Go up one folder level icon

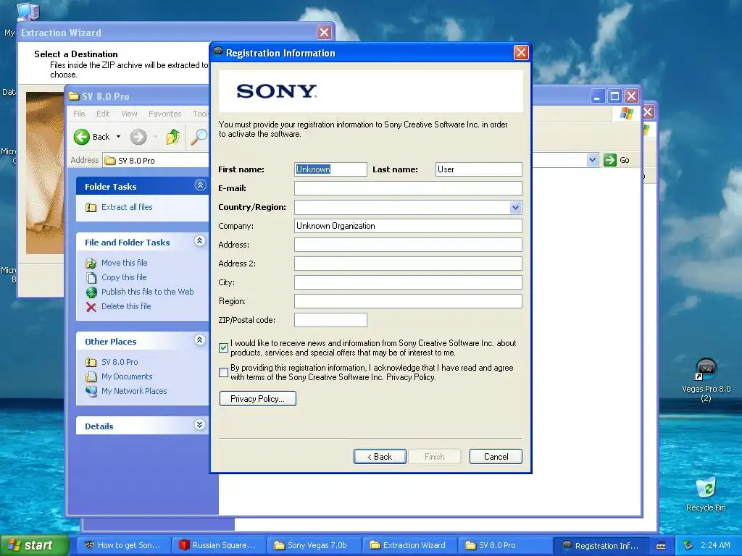(x=172, y=137)
